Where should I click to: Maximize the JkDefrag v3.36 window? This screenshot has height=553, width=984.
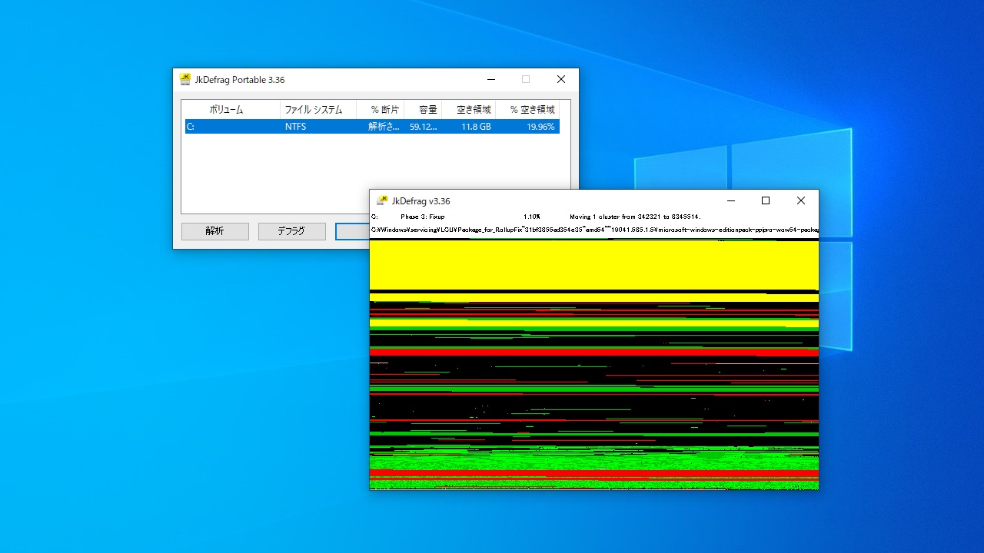click(766, 200)
